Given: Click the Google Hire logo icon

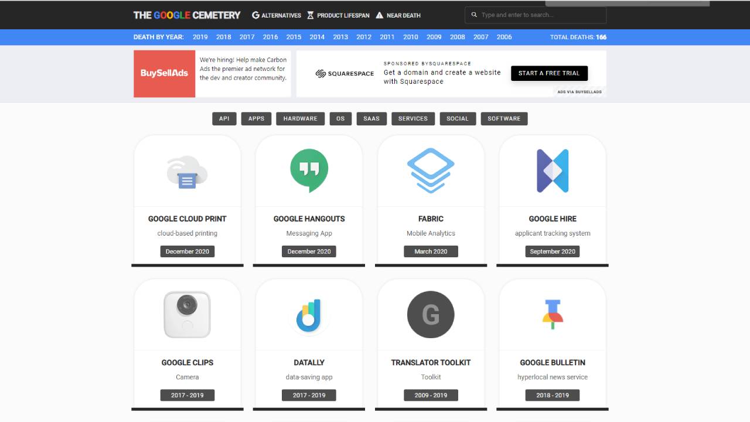Looking at the screenshot, I should [x=553, y=171].
